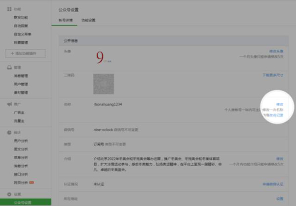
Task: Open 群发功能 in the sidebar
Action: click(x=21, y=17)
